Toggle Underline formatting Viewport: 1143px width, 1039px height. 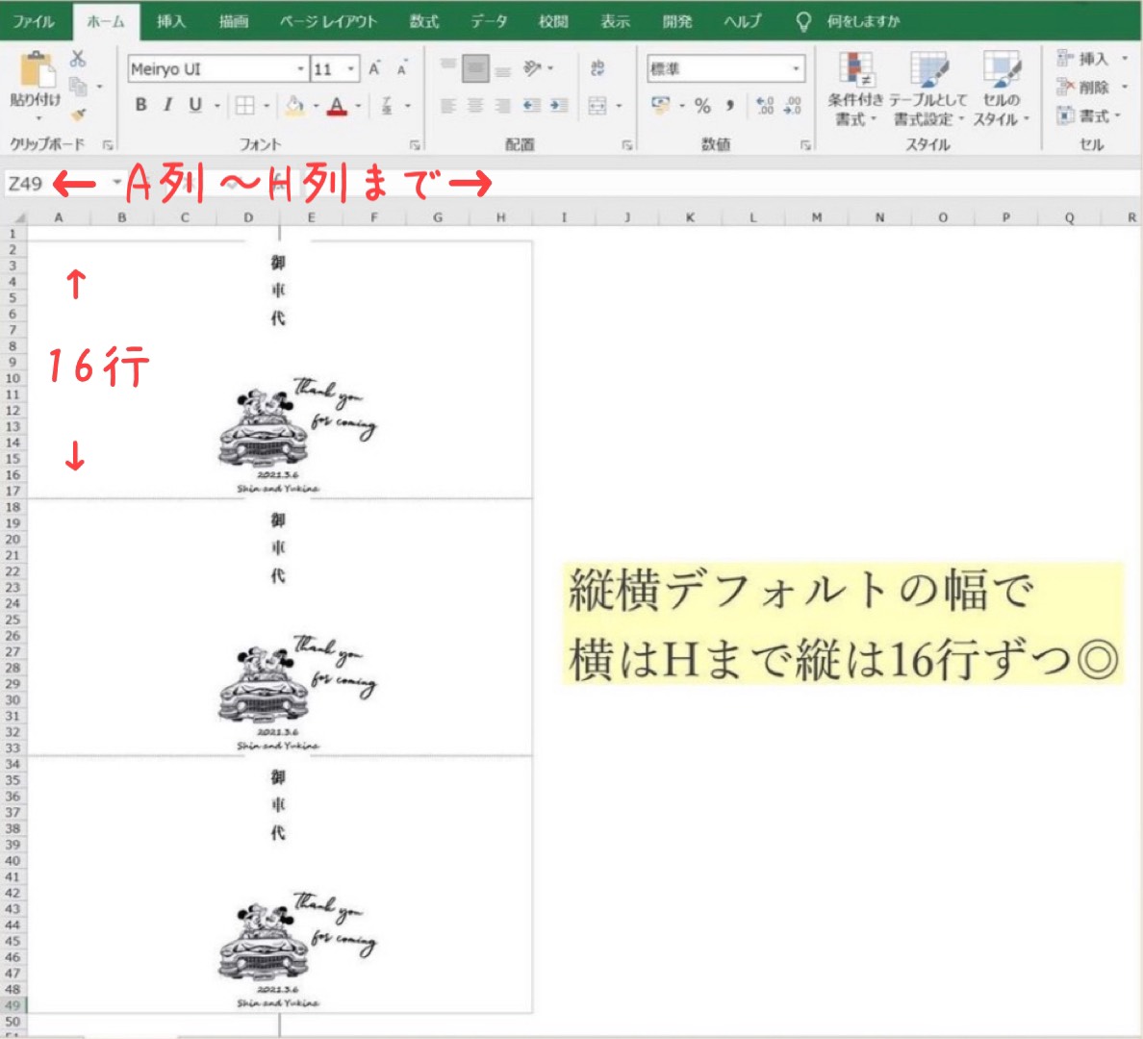click(x=194, y=106)
